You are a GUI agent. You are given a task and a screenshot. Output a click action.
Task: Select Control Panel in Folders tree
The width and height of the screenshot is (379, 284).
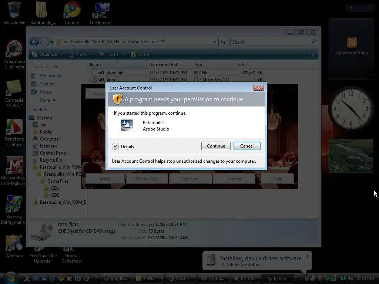coord(50,153)
